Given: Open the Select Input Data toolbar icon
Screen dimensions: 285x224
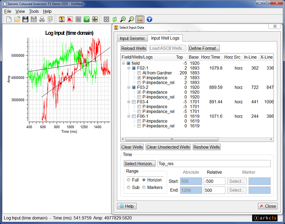Looking at the screenshot, I should 62,19.
